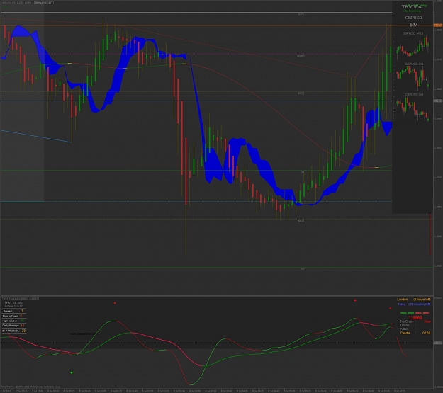Click the Tokyo session time-left text
This screenshot has width=443, height=393.
414,304
